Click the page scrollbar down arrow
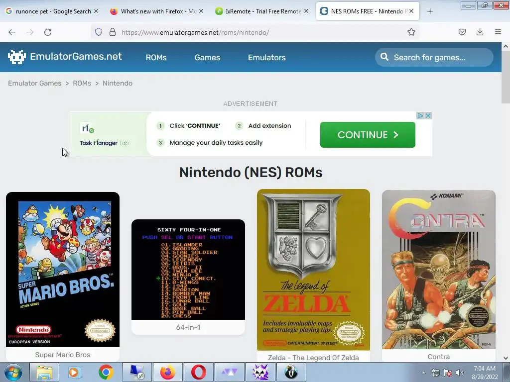Viewport: 510px width, 382px height. click(506, 358)
